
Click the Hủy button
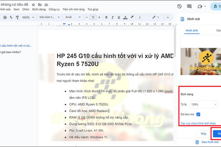click(x=203, y=134)
